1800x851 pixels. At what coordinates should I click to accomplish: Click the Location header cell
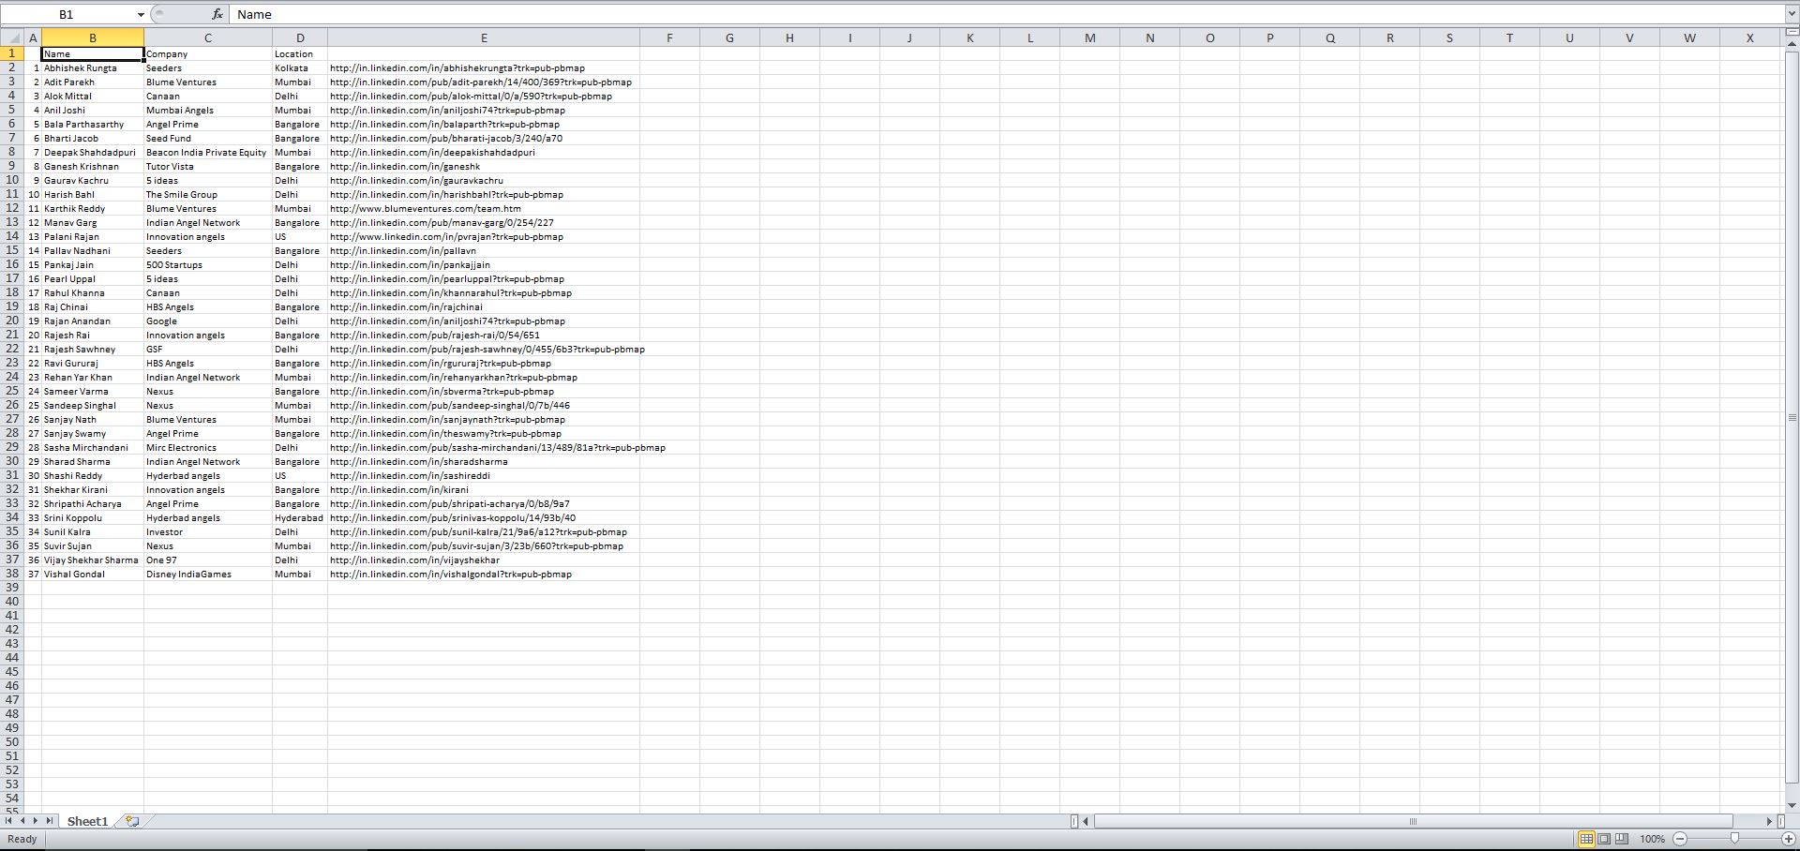pyautogui.click(x=300, y=53)
